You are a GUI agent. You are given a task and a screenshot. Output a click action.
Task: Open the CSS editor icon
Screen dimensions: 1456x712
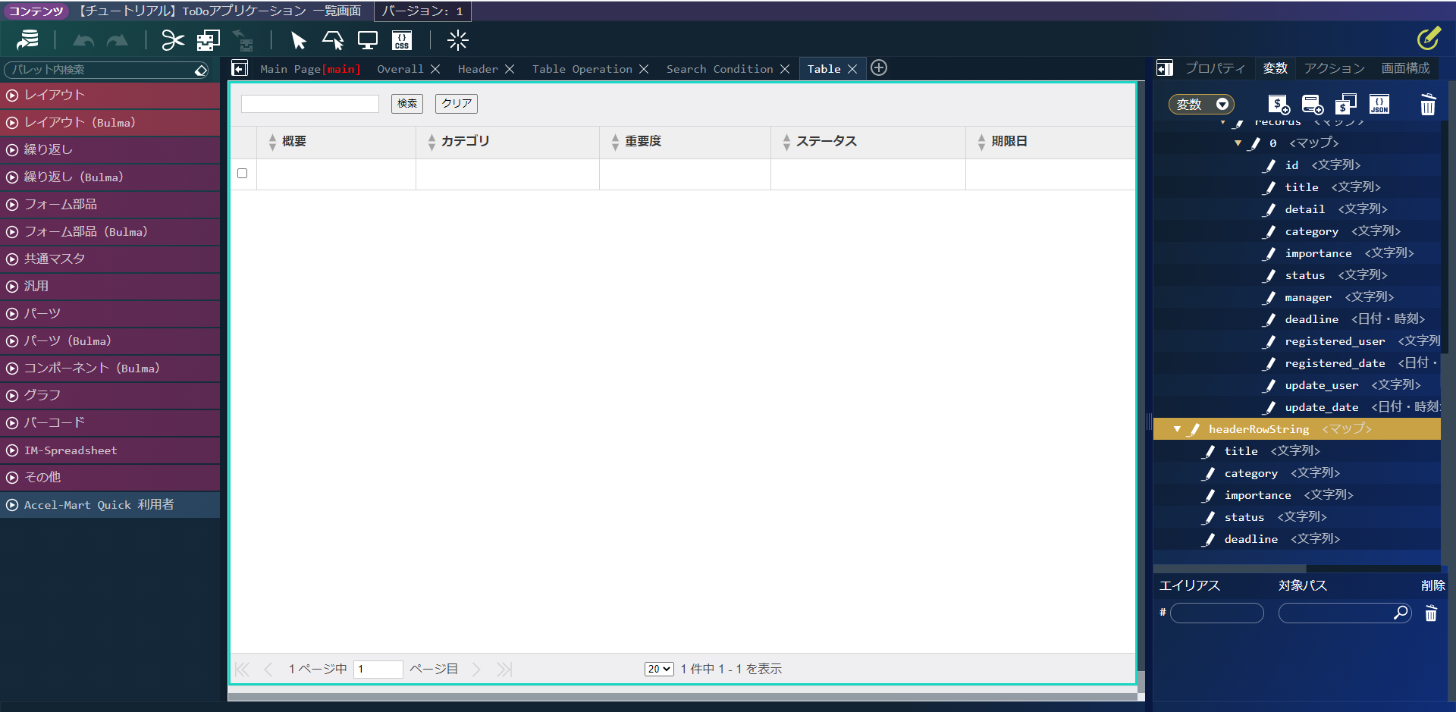(402, 40)
